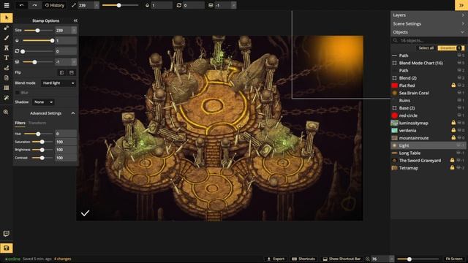Select the Zoom magnifier tool
The image size is (468, 263).
coord(6,112)
